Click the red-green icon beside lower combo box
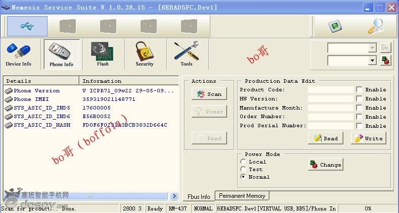 (x=385, y=61)
